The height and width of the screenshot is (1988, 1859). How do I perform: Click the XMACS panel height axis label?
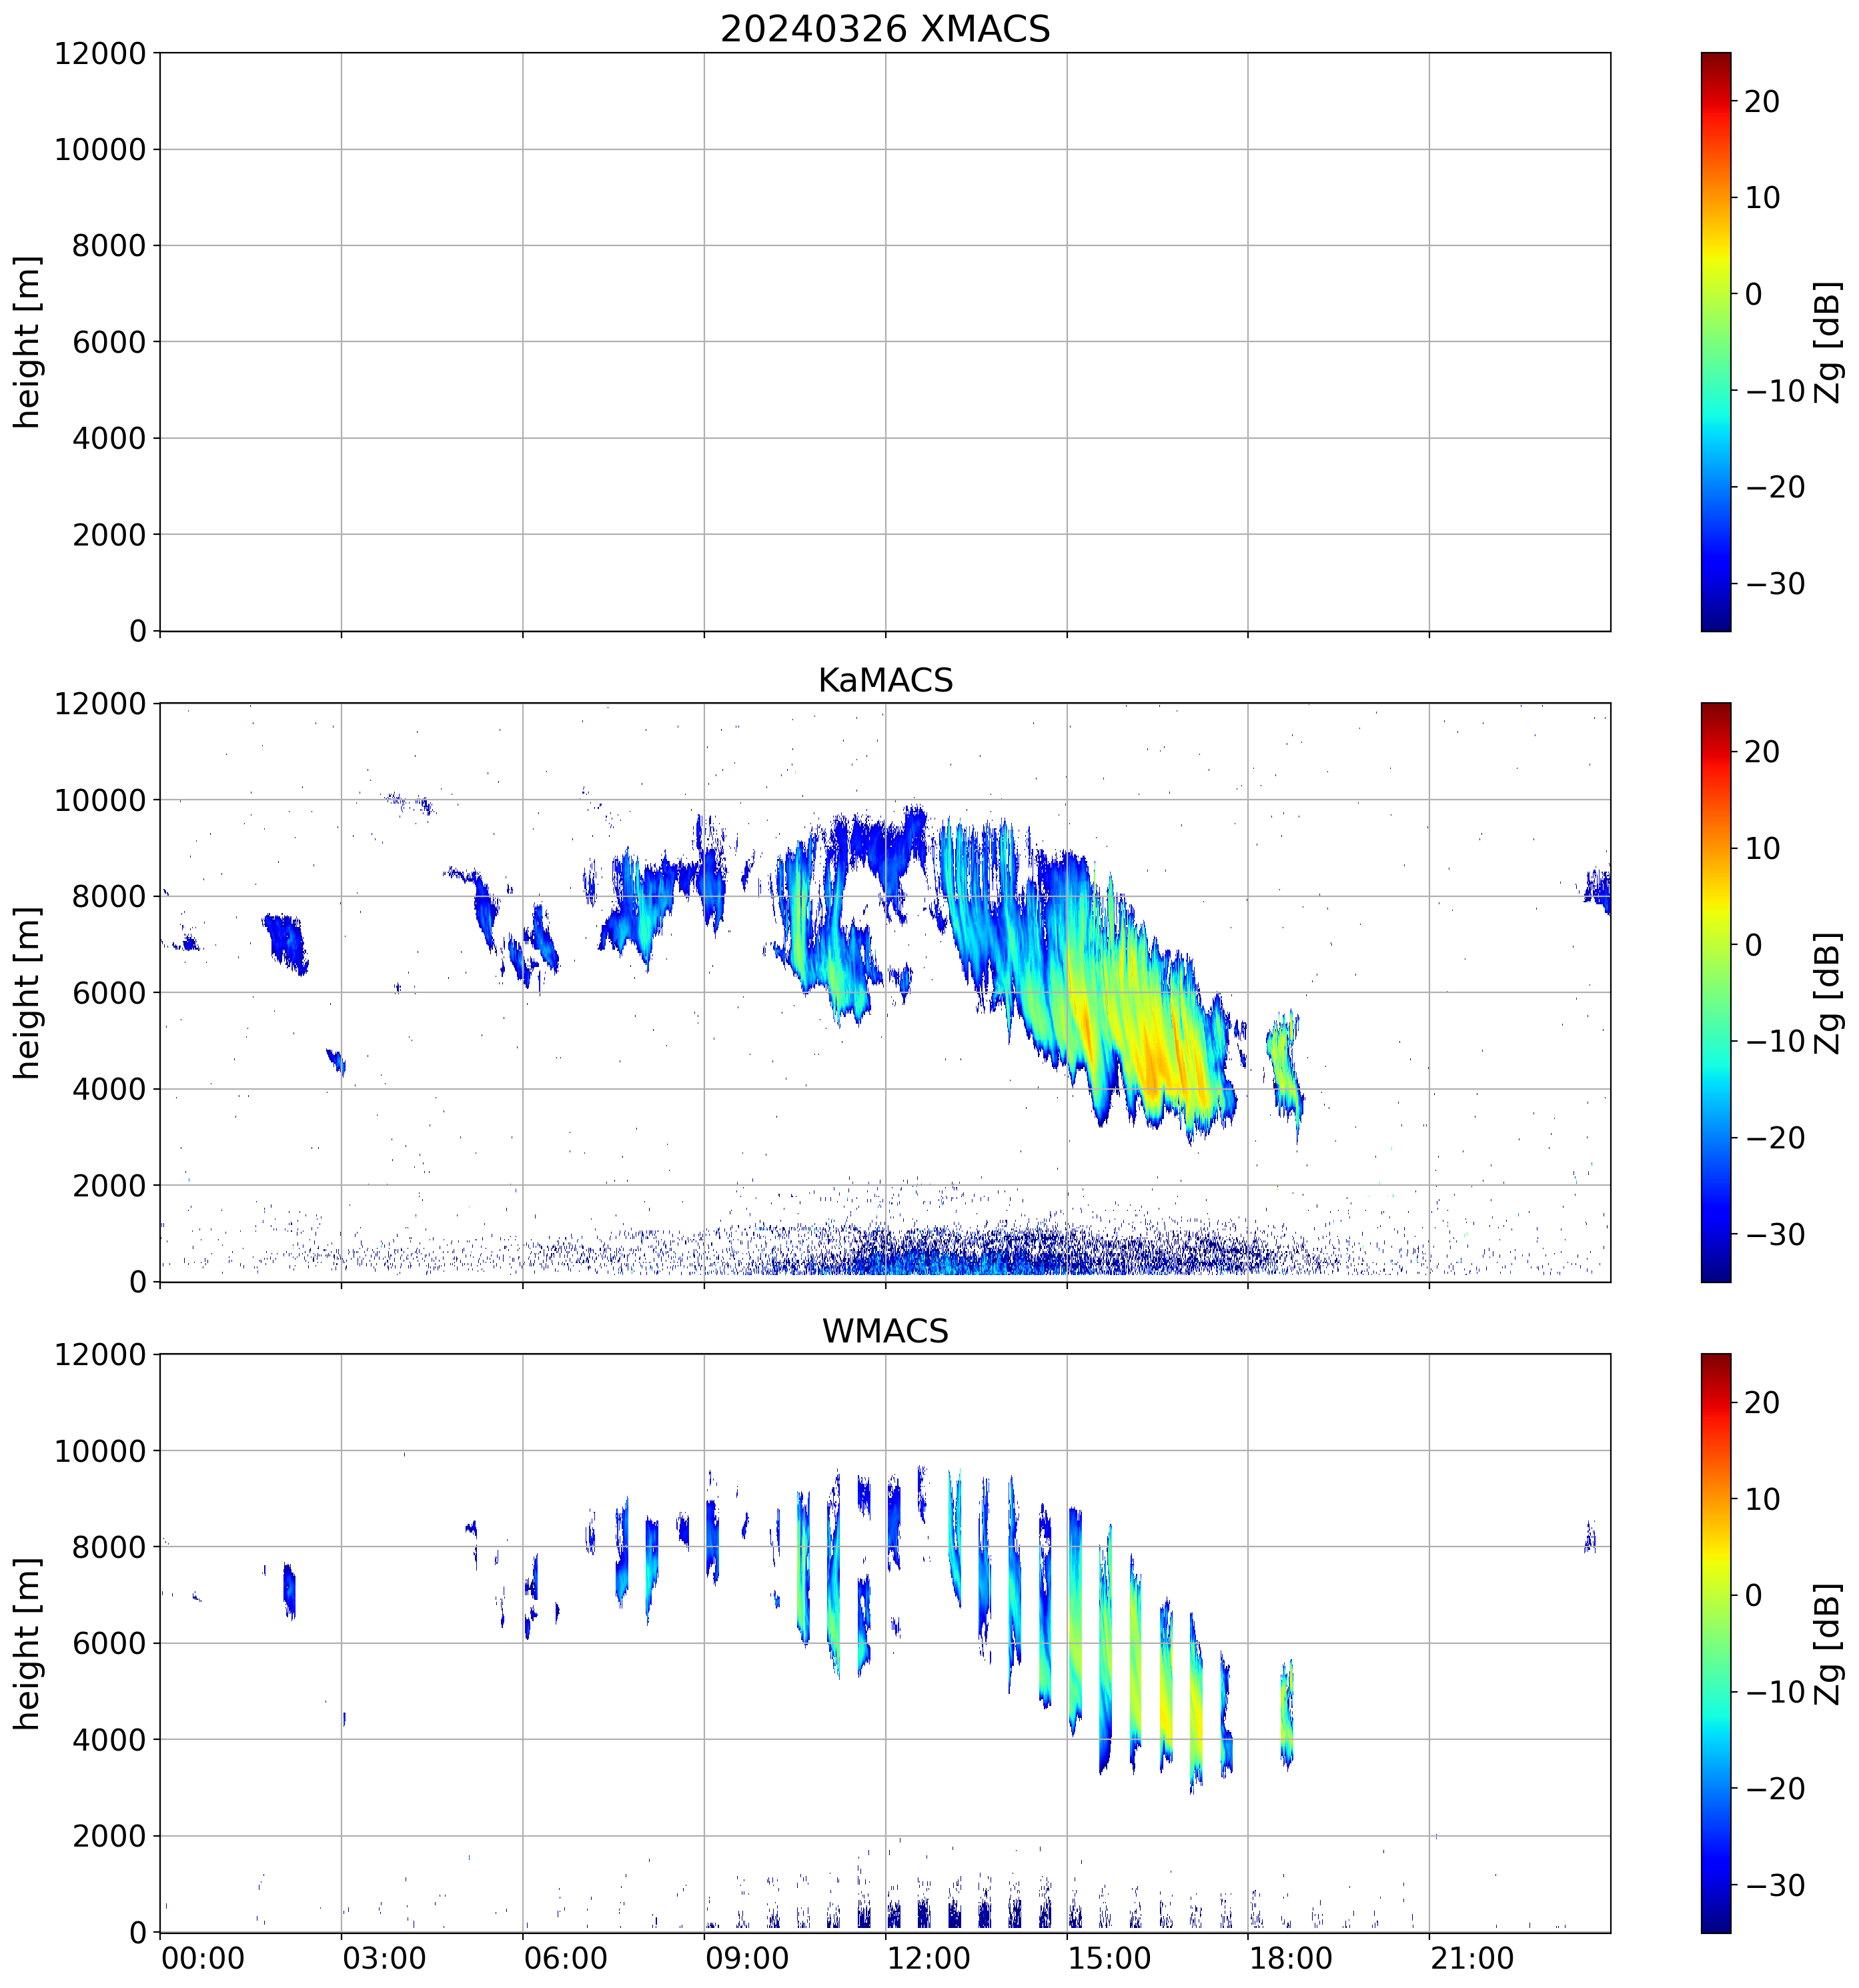[28, 342]
